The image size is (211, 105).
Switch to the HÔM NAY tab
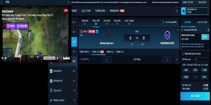85,22
